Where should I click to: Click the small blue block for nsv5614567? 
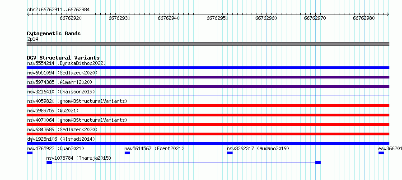point(127,153)
